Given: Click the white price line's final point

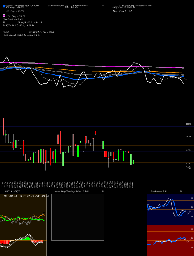Looking at the screenshot, I should click(x=184, y=84).
